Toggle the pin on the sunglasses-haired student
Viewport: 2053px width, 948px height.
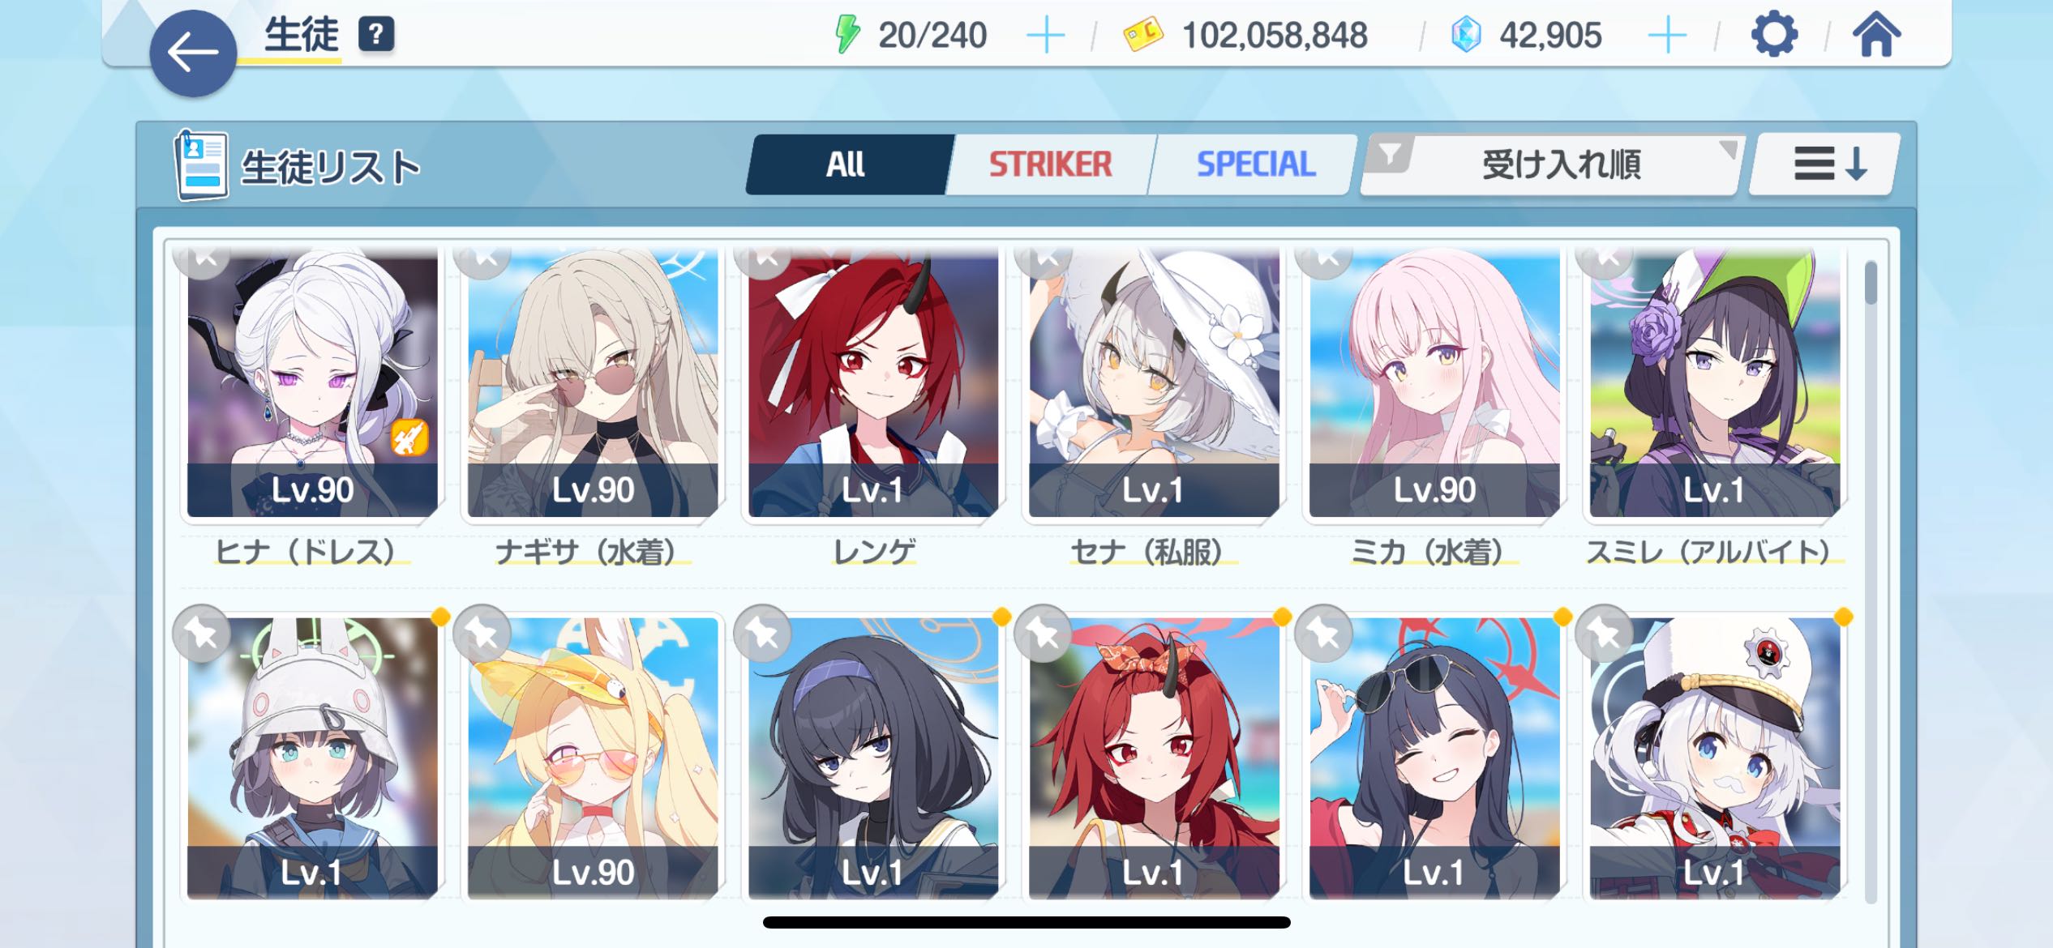tap(1324, 634)
